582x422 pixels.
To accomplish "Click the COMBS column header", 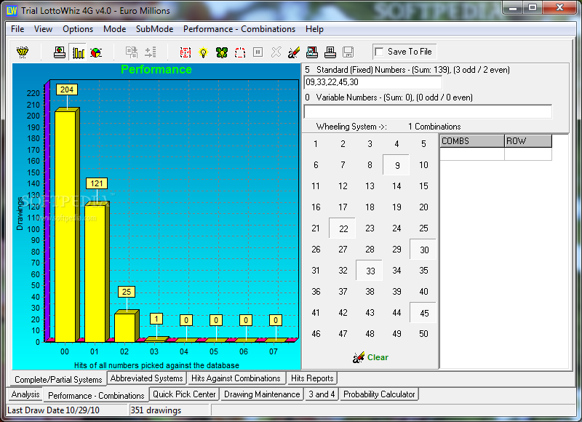I will pos(471,141).
